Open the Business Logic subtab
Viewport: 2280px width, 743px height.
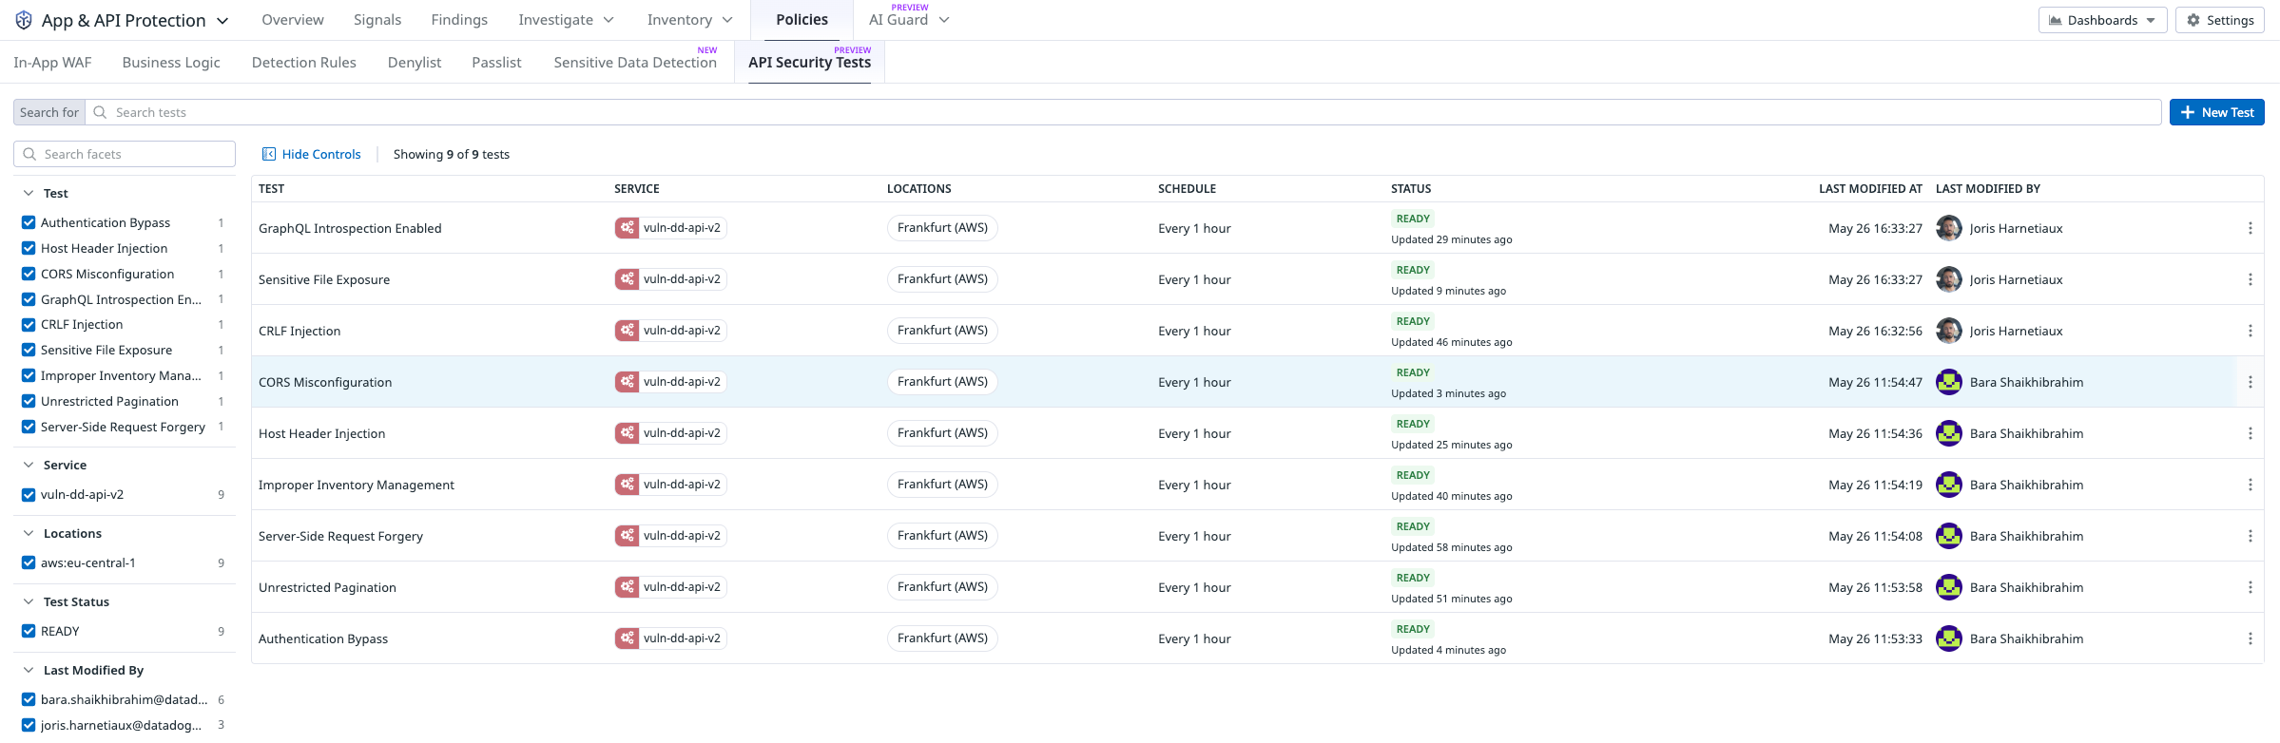coord(171,63)
